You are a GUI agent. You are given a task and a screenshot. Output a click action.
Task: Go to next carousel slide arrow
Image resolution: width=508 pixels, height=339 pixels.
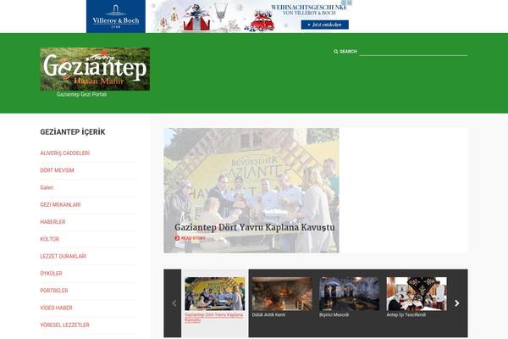(x=457, y=303)
